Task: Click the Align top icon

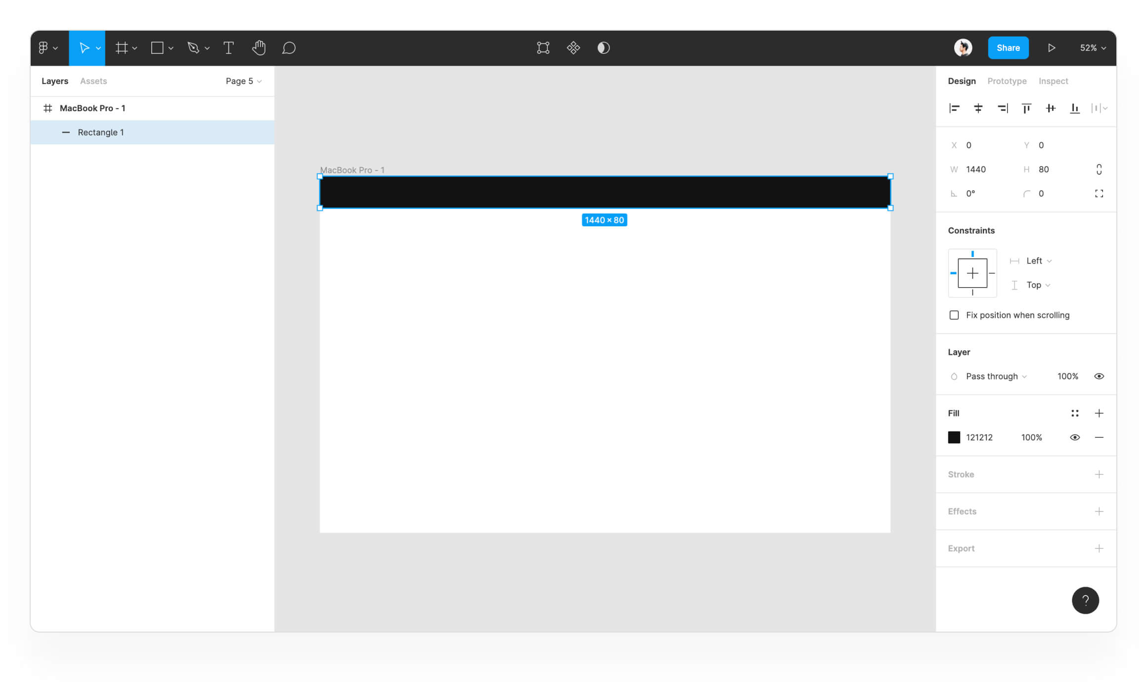Action: point(1026,108)
